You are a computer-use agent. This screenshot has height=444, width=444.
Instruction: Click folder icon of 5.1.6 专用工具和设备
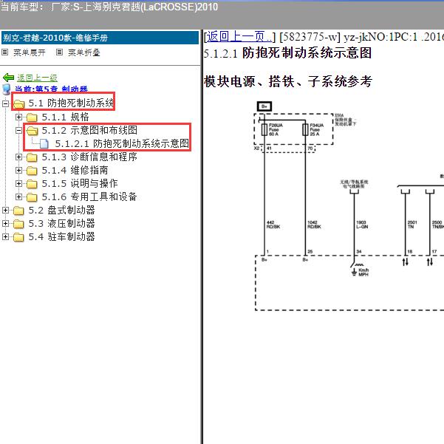[x=32, y=197]
